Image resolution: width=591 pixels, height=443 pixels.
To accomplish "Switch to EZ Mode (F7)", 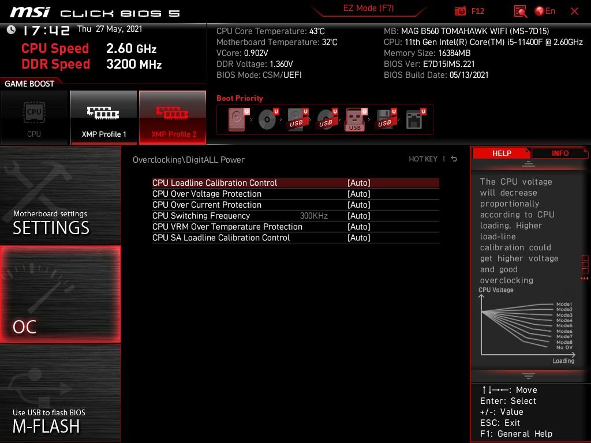I will 368,8.
